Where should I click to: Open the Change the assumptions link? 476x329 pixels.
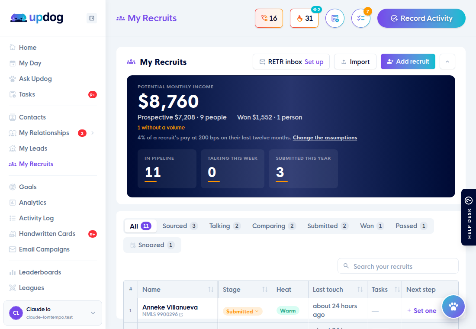[x=325, y=138]
